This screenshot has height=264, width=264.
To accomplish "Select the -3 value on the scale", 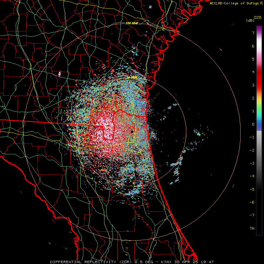I will click(252, 163).
